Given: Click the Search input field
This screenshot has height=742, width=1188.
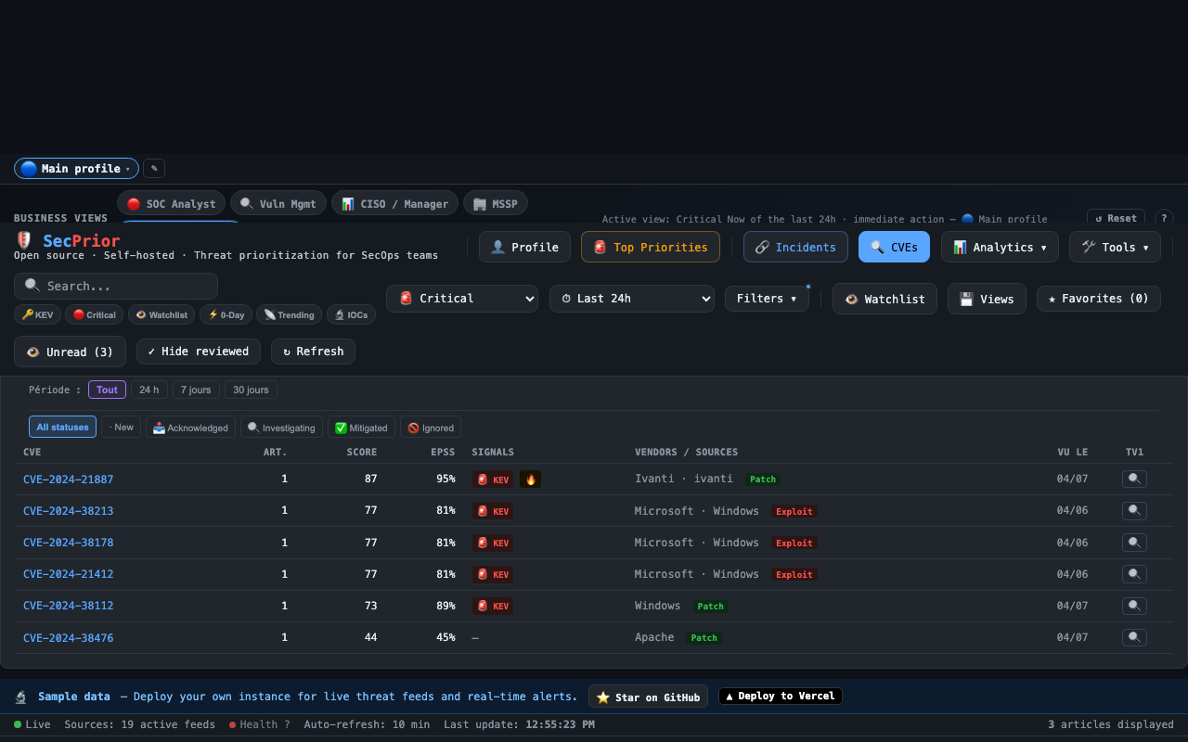Looking at the screenshot, I should pyautogui.click(x=115, y=286).
